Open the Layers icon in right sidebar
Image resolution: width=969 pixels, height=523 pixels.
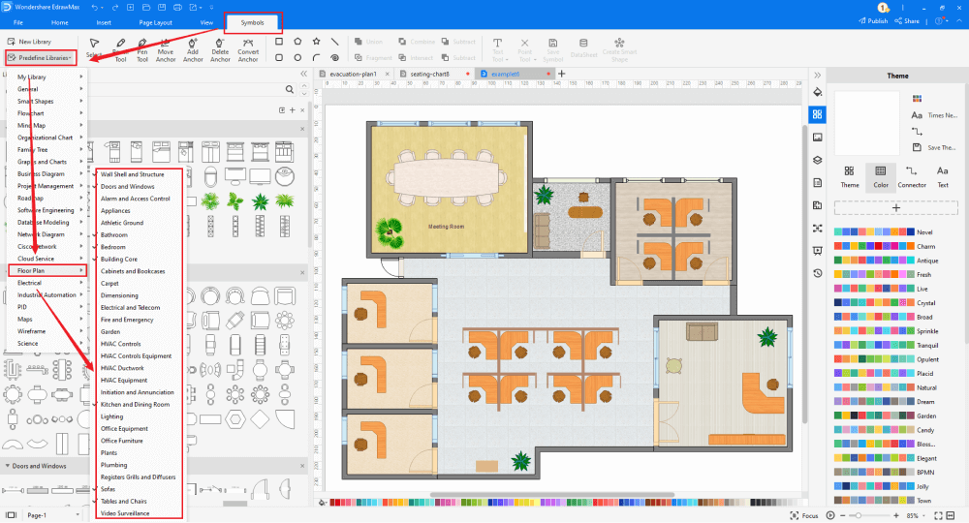point(818,160)
